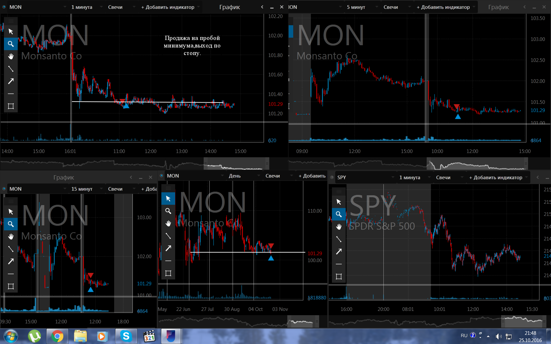This screenshot has height=344, width=551.
Task: Toggle the radio dot beside SPY symbol
Action: (x=332, y=177)
